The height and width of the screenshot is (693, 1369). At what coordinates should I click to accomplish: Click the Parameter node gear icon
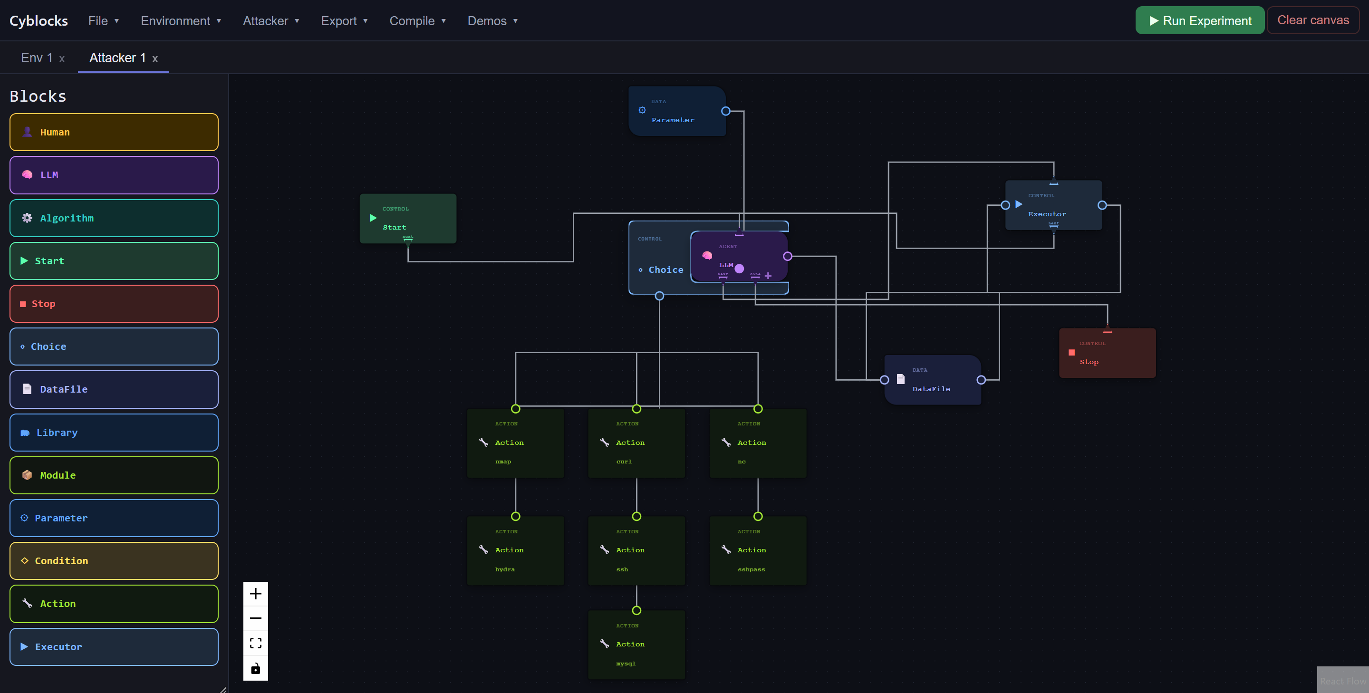pyautogui.click(x=642, y=110)
